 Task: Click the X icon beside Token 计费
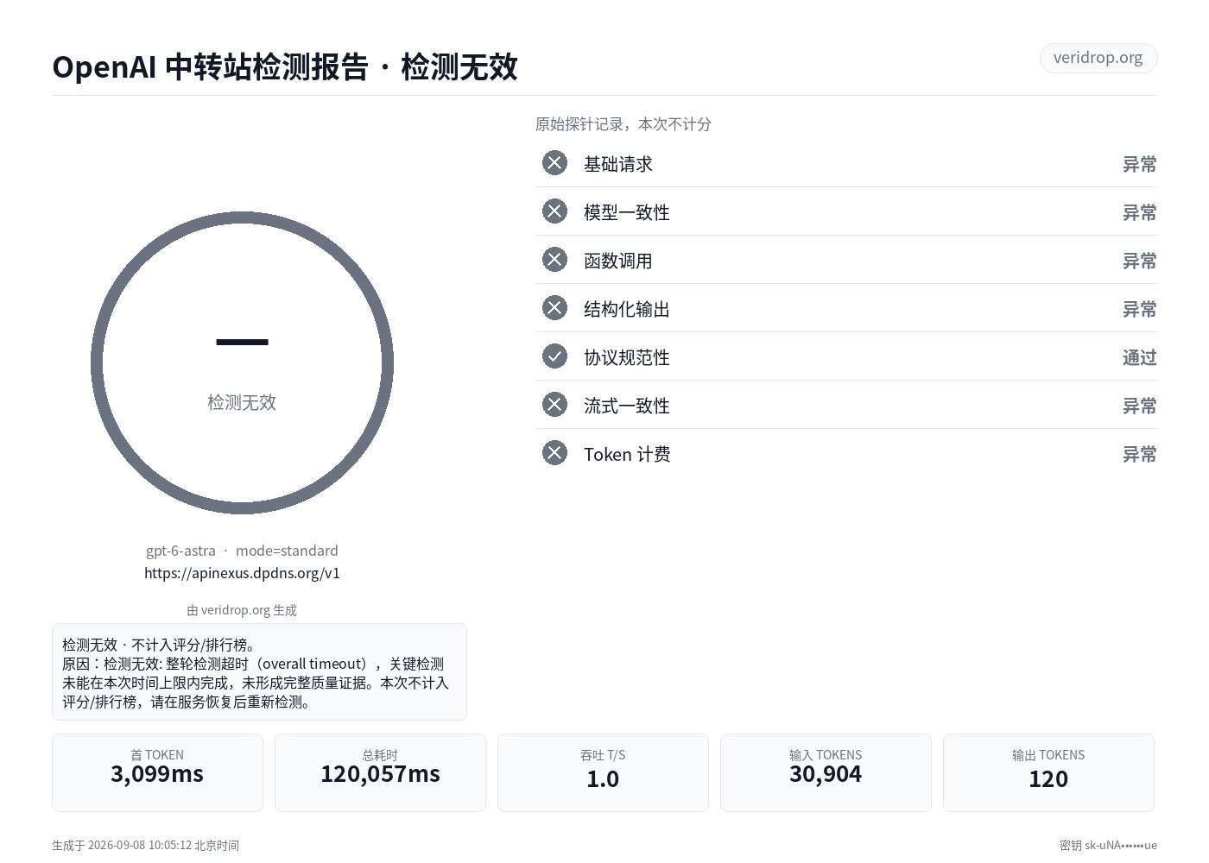554,453
